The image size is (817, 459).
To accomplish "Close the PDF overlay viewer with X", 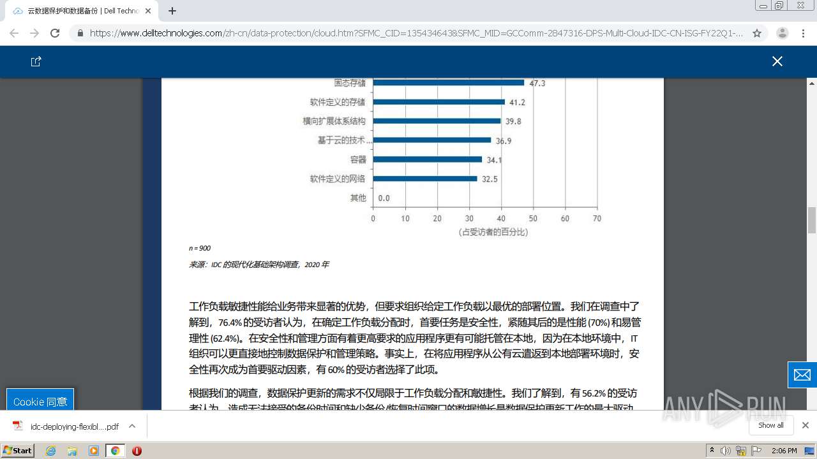I will click(777, 61).
